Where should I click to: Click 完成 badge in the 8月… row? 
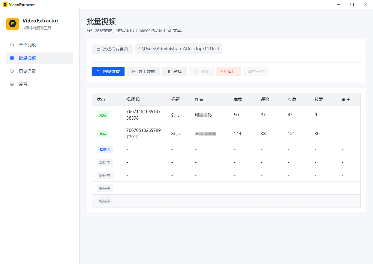pos(103,134)
